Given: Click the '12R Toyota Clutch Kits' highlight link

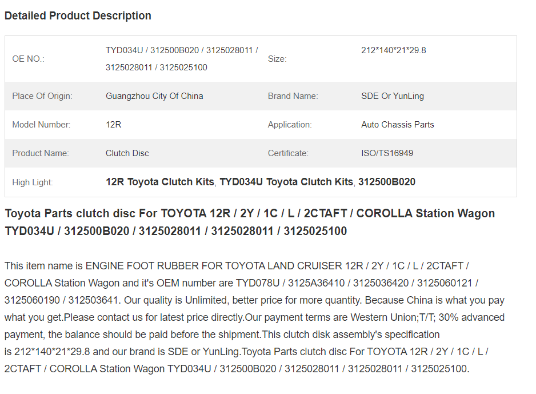Looking at the screenshot, I should (x=160, y=182).
